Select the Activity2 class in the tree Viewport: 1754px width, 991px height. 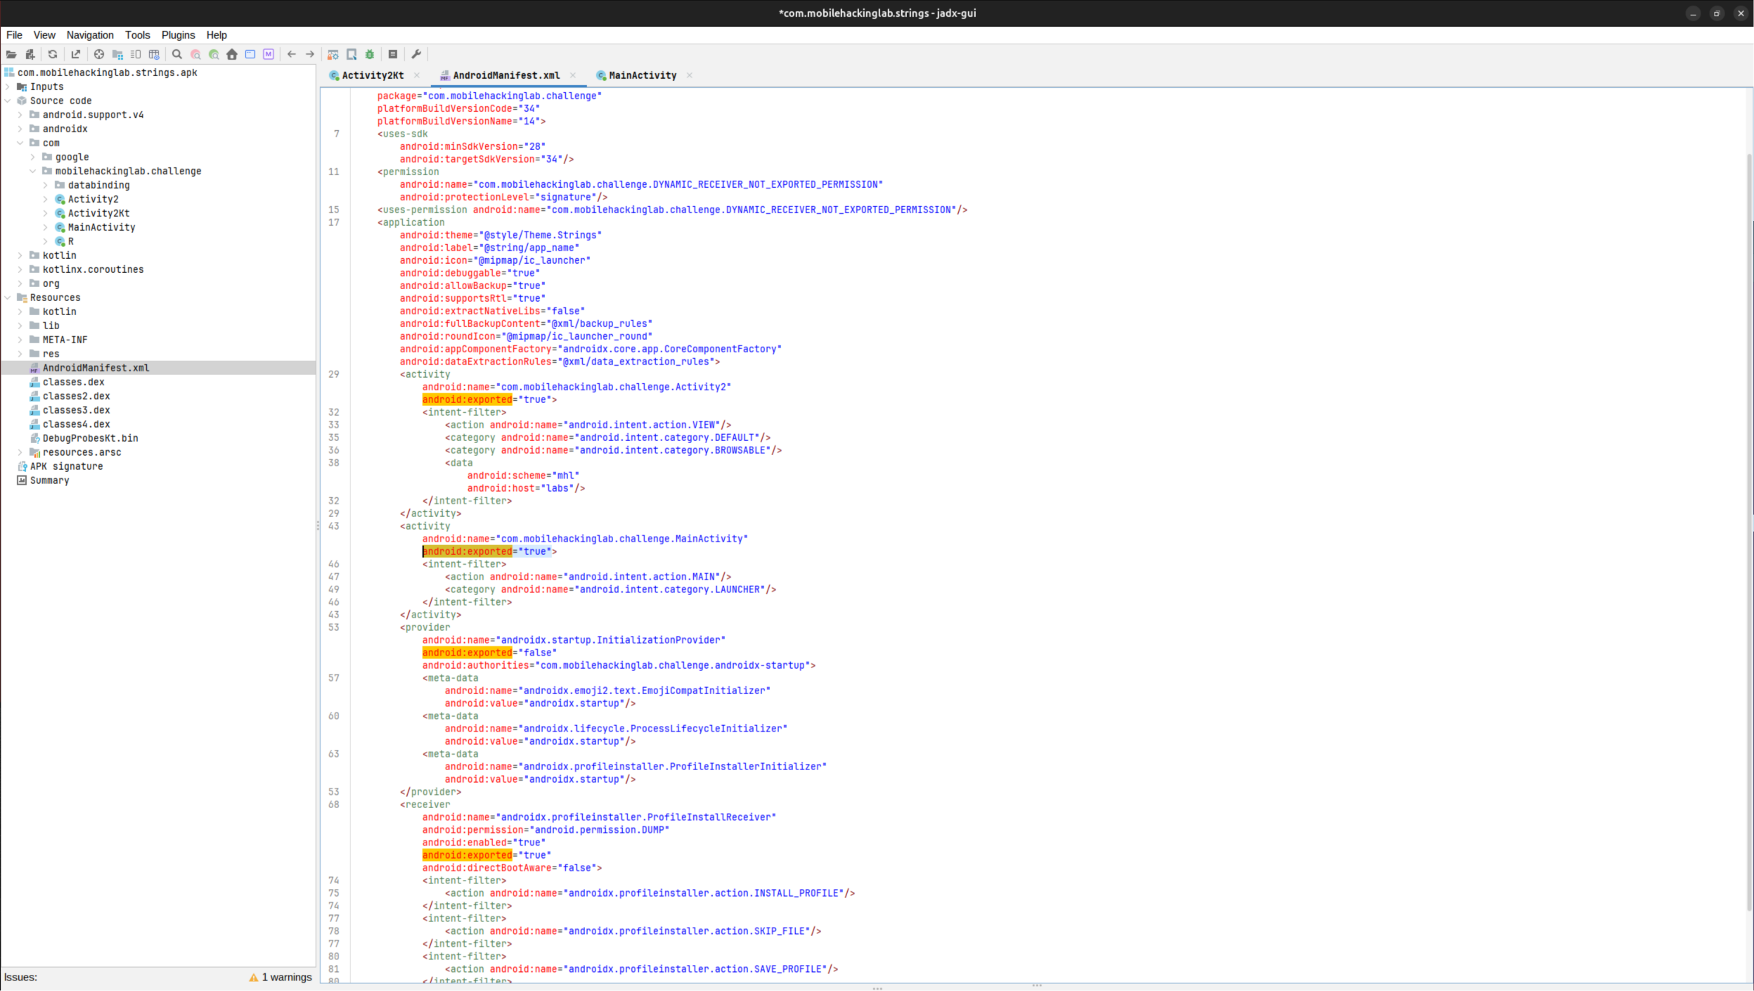coord(93,199)
